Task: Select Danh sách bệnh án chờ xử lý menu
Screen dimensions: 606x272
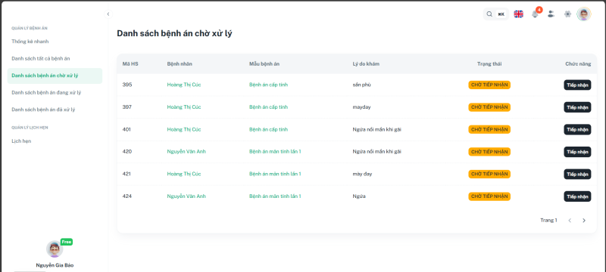Action: pos(55,76)
